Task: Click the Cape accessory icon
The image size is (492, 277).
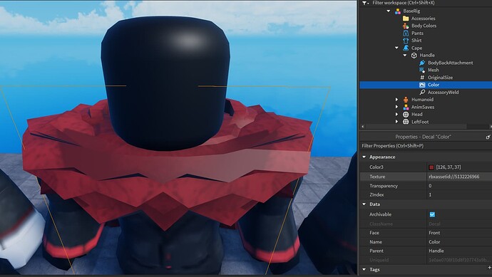Action: (x=406, y=48)
